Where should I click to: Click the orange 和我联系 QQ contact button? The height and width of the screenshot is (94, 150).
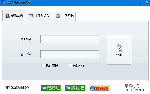coord(100,88)
